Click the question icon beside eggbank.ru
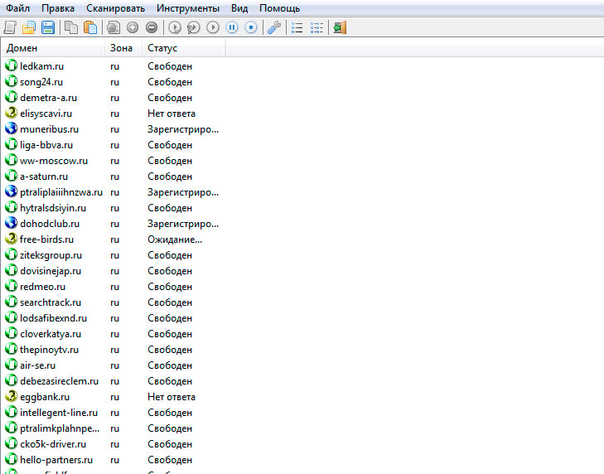 click(x=11, y=396)
